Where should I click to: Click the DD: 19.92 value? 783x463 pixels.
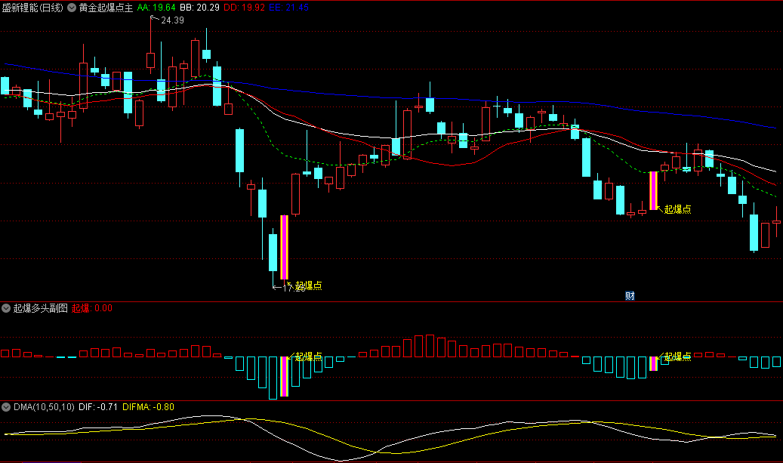[x=244, y=8]
